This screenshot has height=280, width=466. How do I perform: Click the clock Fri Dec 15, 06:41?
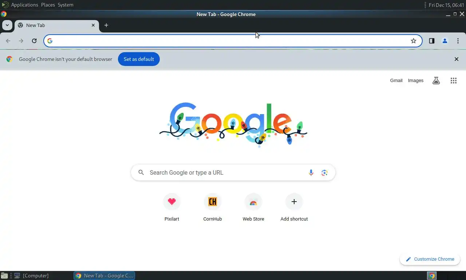click(x=446, y=5)
